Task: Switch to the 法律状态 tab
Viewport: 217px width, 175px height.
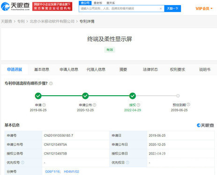Action: (150, 70)
